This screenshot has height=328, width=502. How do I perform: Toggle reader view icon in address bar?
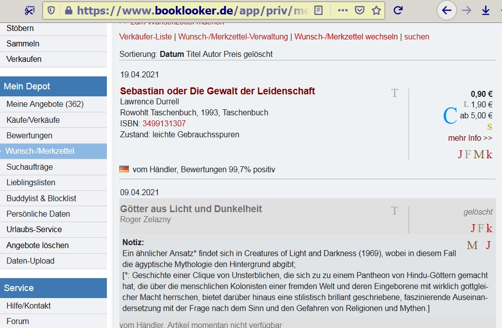318,10
